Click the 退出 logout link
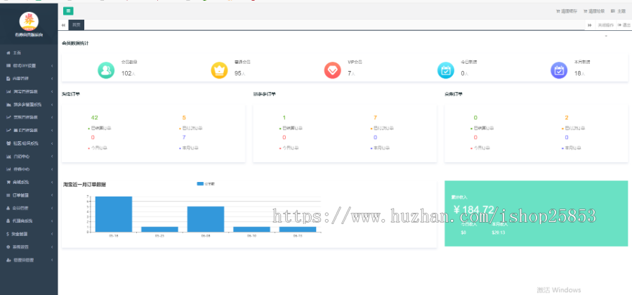This screenshot has width=632, height=295. 624,25
